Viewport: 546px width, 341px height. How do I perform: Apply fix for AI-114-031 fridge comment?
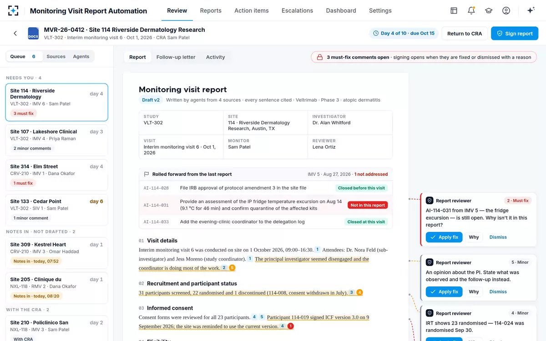point(444,237)
